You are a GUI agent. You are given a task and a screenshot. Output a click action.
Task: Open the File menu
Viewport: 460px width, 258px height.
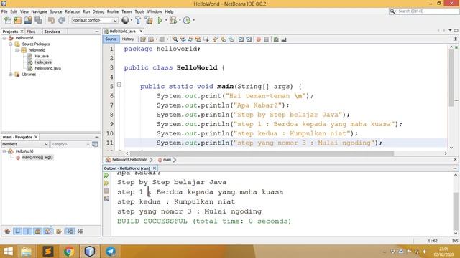click(x=4, y=11)
